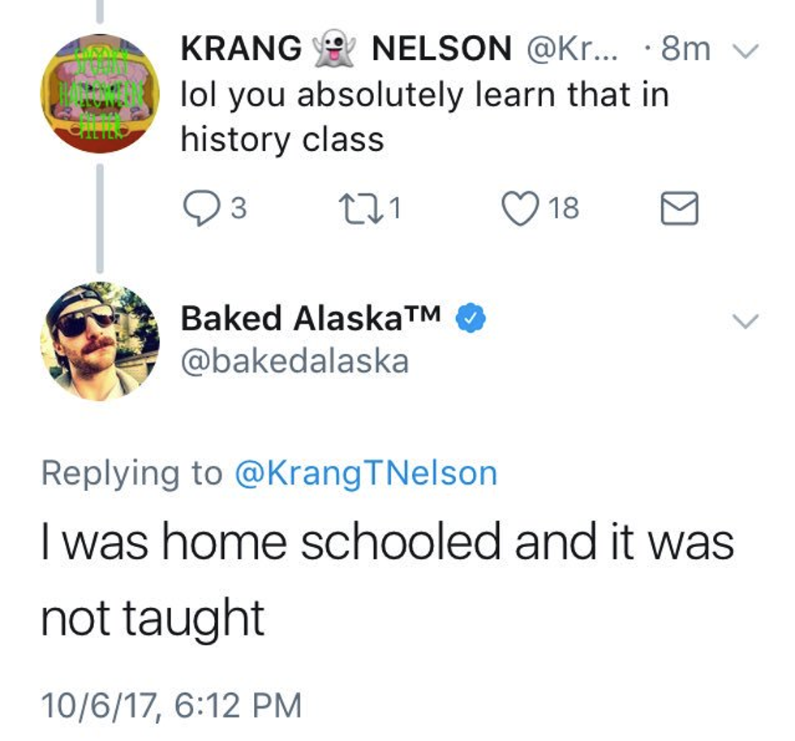The height and width of the screenshot is (741, 795).
Task: Click the "I was home schooled" tweet text
Action: pos(387,579)
